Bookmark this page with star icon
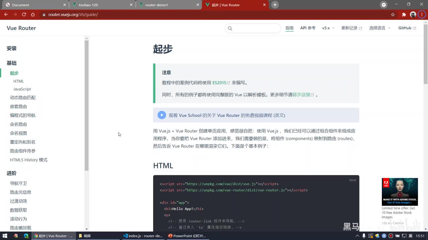 [x=393, y=14]
